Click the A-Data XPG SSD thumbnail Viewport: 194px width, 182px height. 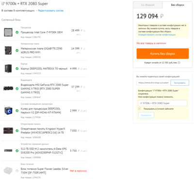(8, 150)
